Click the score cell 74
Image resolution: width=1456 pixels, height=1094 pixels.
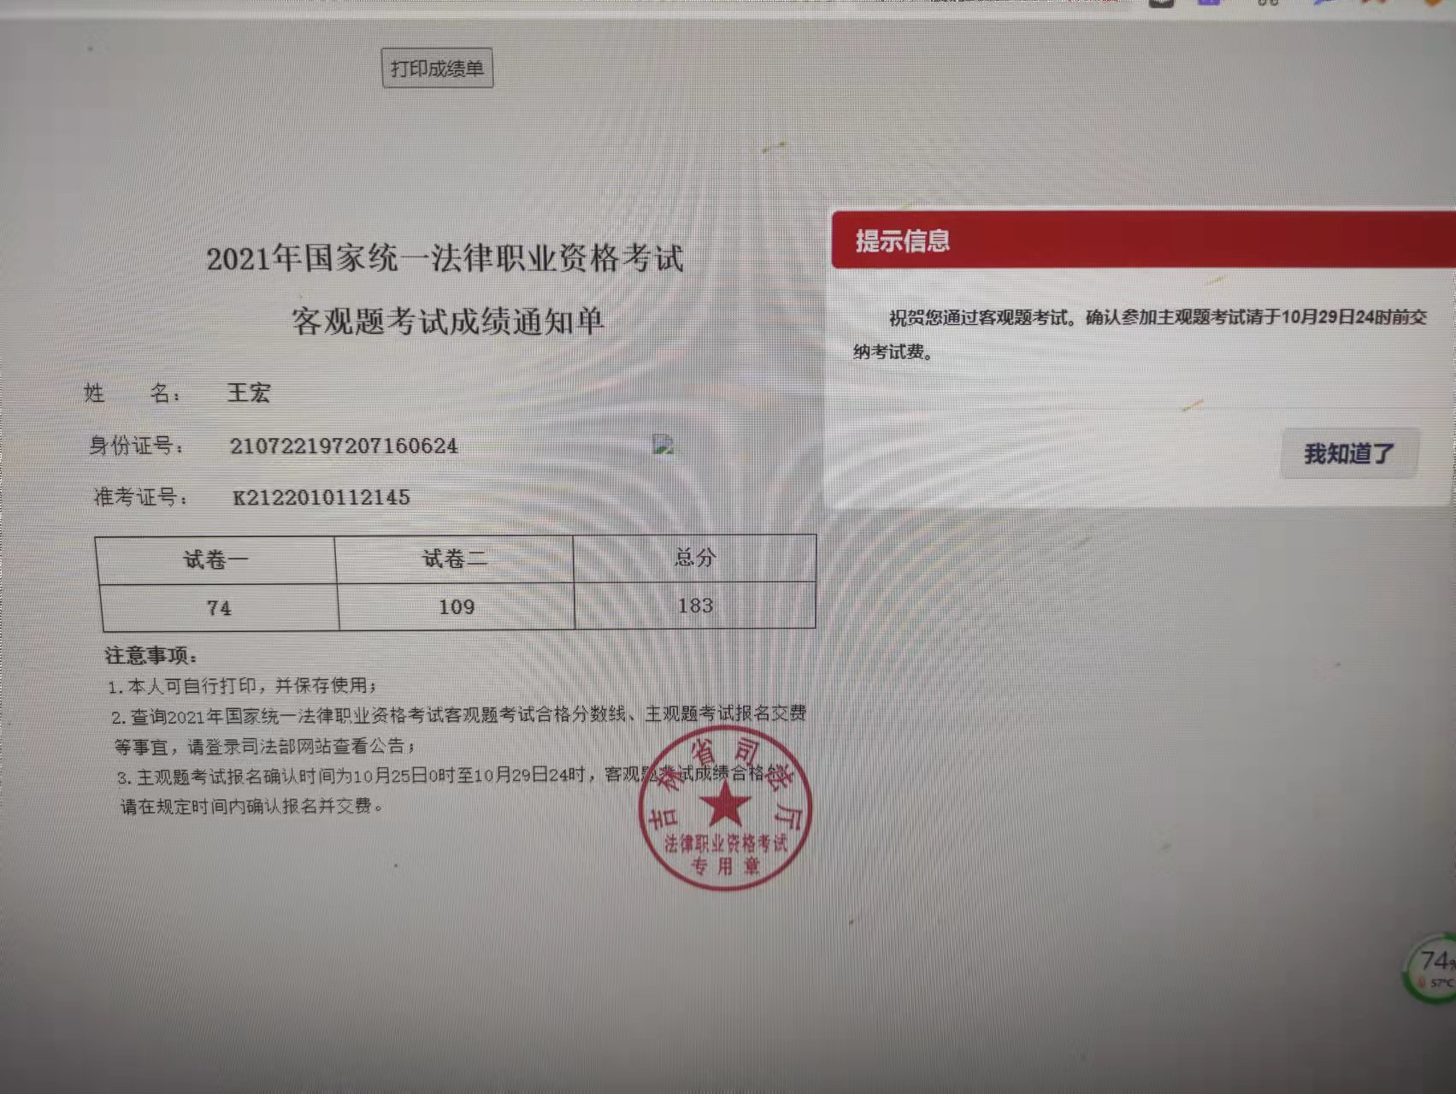[x=219, y=608]
